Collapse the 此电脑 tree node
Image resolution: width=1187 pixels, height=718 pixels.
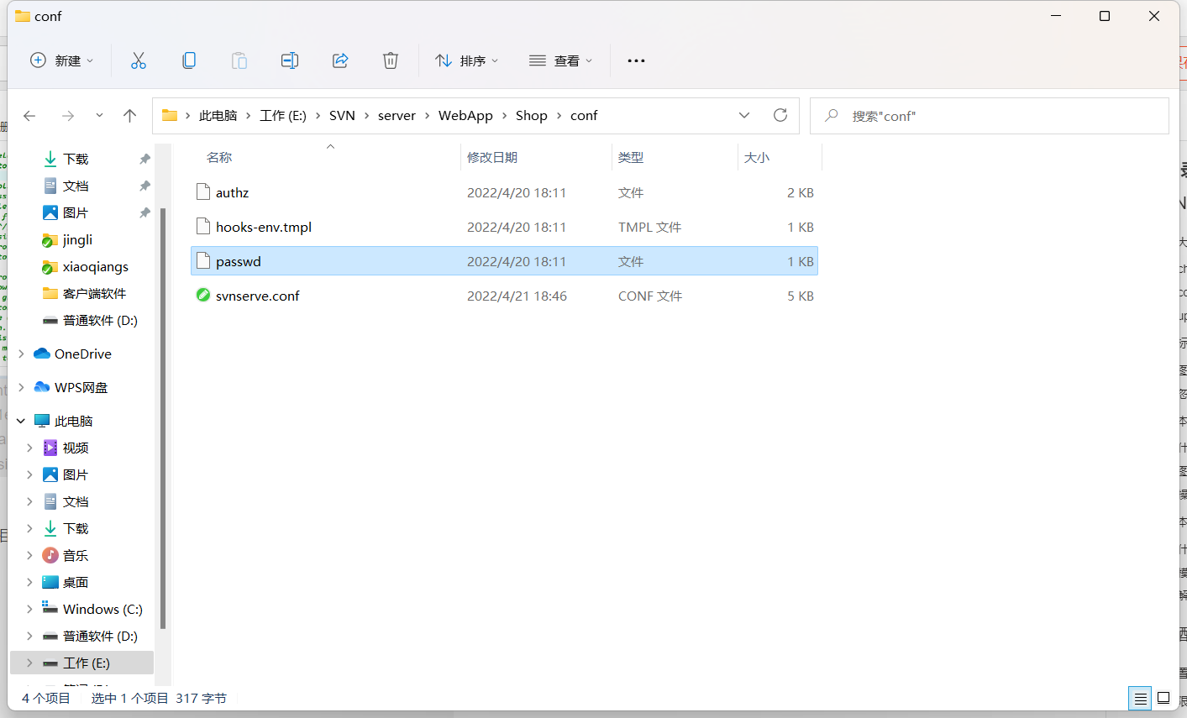[x=21, y=421]
